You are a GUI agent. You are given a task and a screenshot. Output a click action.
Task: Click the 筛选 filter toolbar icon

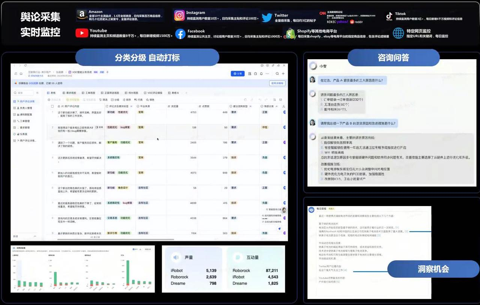point(103,100)
